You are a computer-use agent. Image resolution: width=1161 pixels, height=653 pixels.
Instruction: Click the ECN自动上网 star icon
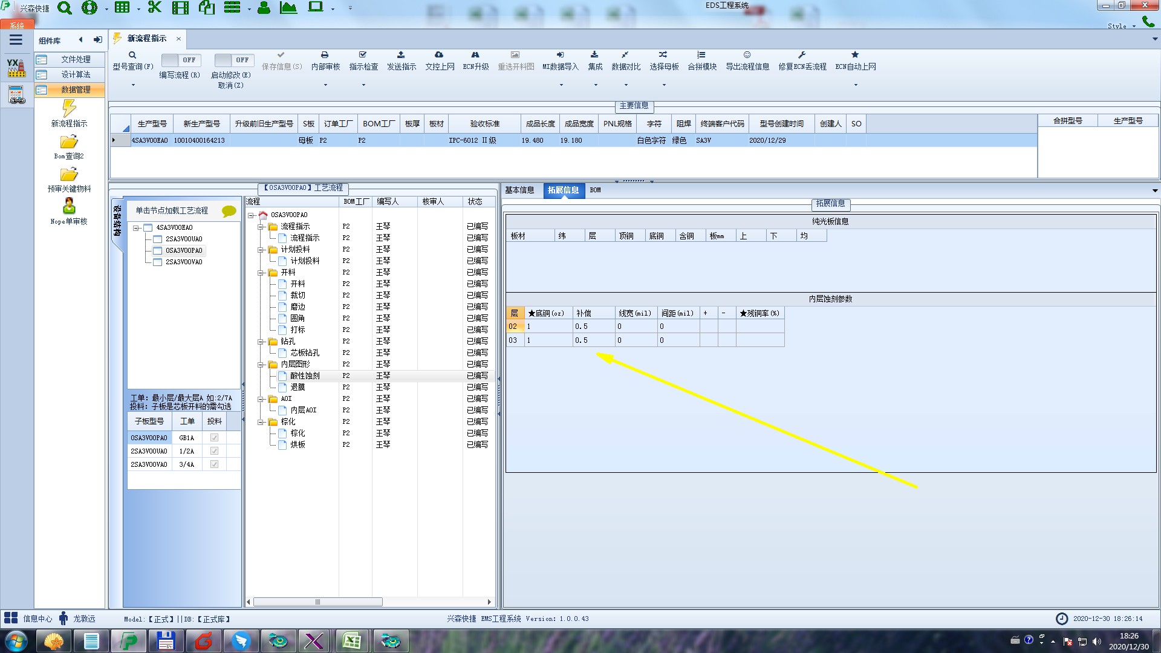coord(855,55)
